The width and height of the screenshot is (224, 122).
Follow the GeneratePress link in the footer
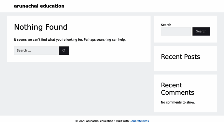pyautogui.click(x=139, y=121)
